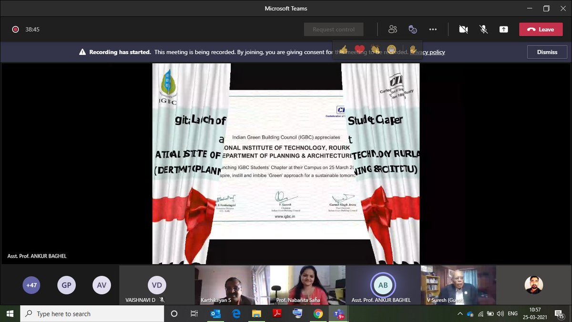Viewport: 572px width, 322px height.
Task: Open Task View on the taskbar
Action: tap(194, 314)
